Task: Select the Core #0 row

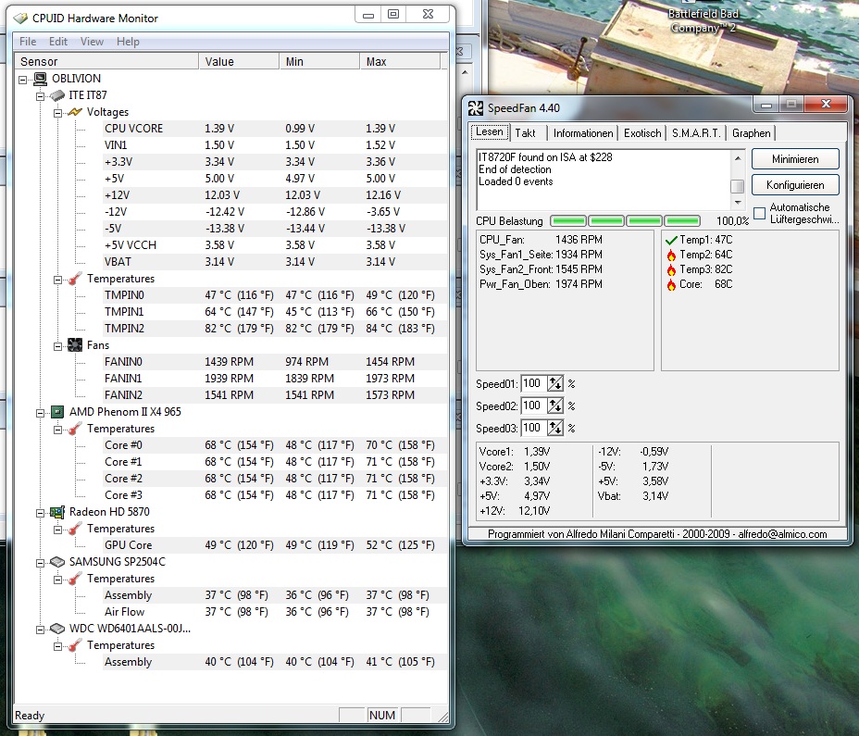Action: [274, 445]
